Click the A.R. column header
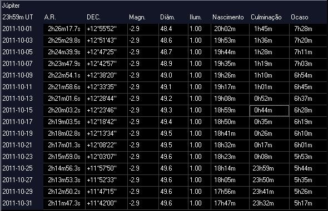 [50, 17]
